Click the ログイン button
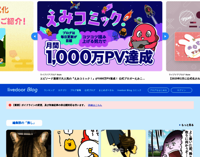Screen dimensions: 200x157 [x=182, y=90]
